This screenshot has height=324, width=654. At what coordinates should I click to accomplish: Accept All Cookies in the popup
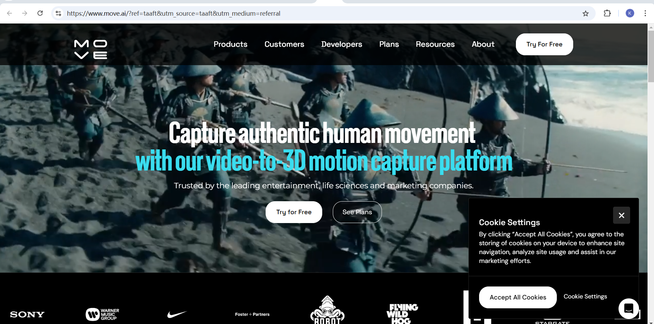[x=518, y=297]
